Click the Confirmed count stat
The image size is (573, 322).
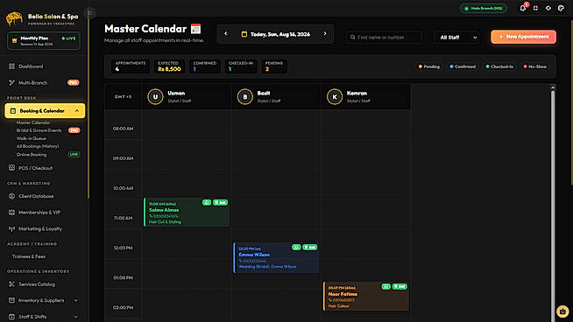(205, 66)
